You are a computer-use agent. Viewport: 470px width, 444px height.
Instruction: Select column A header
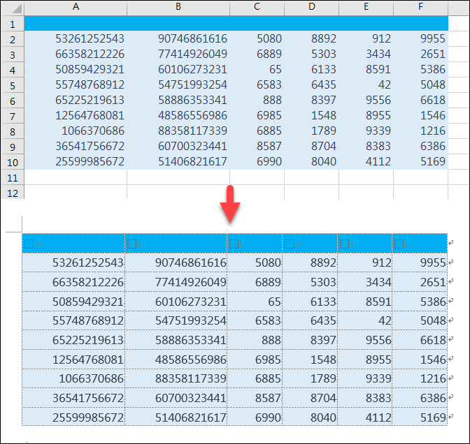76,8
